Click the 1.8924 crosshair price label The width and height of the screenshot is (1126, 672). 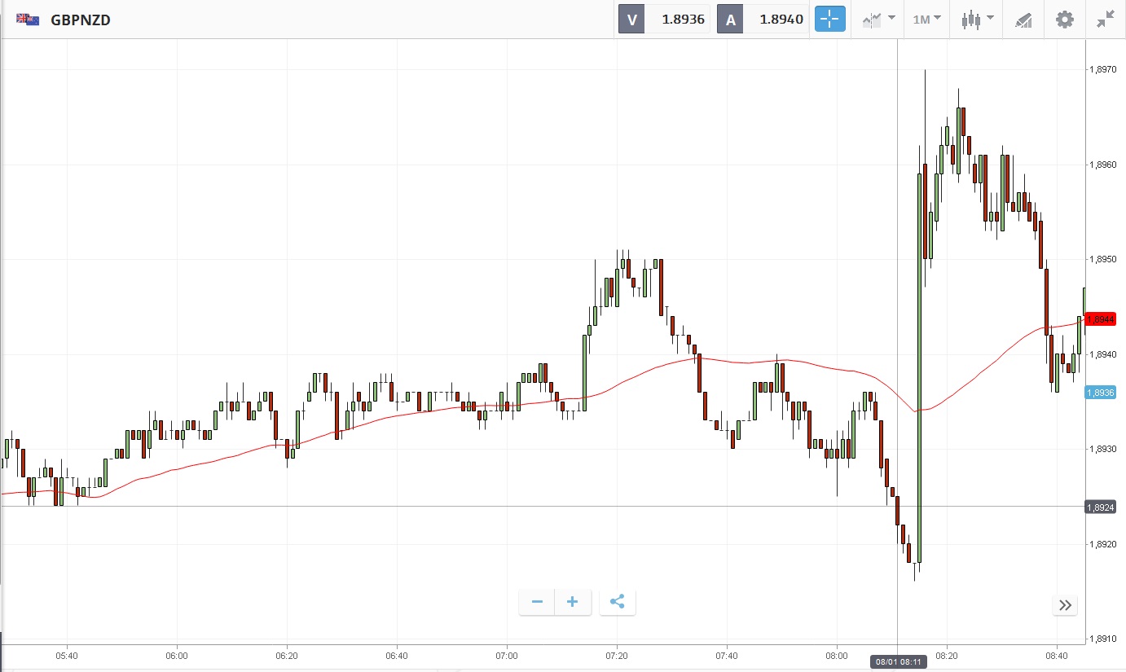[x=1100, y=507]
